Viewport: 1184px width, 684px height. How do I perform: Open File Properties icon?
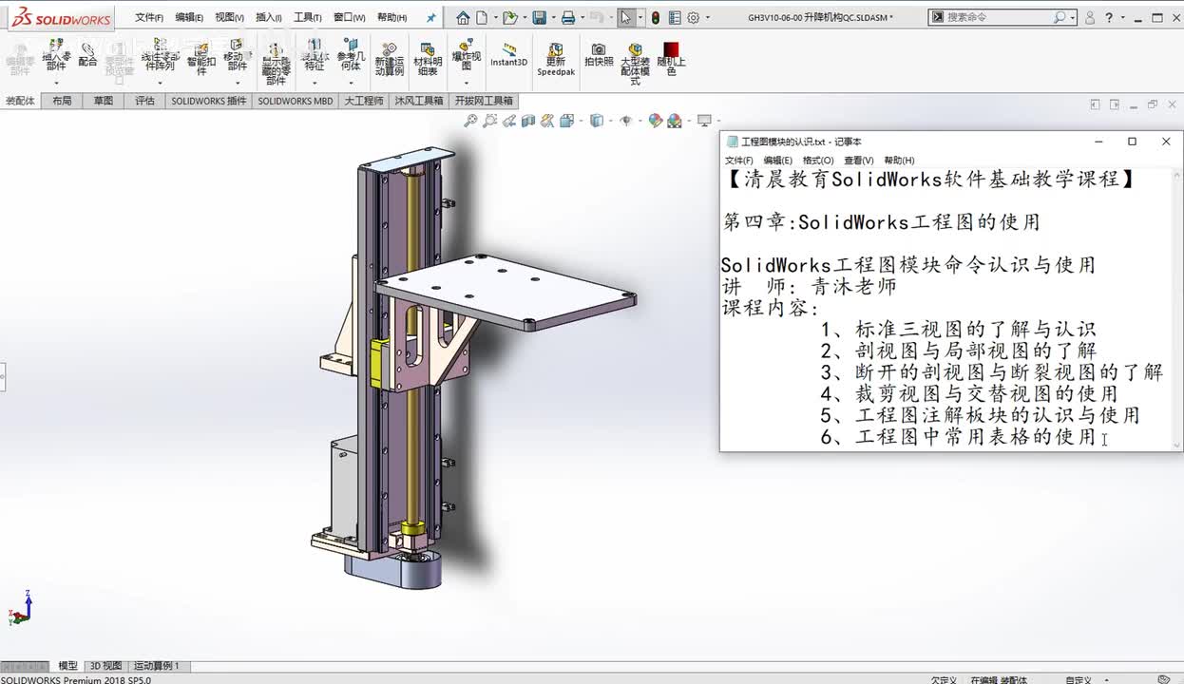675,17
